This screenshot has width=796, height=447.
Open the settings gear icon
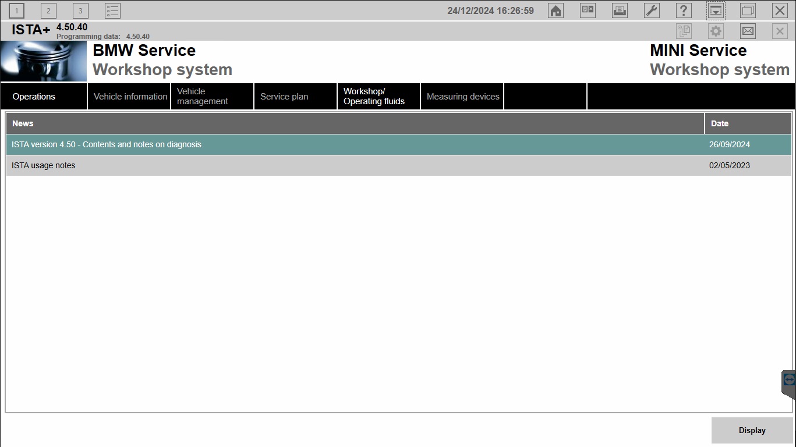(x=716, y=31)
